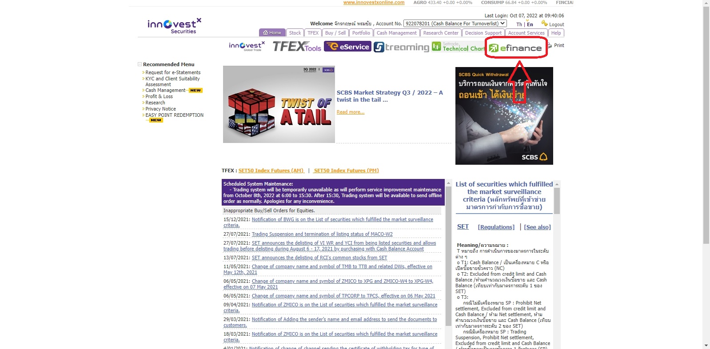This screenshot has width=710, height=349.
Task: Launch the Streaming app icon
Action: pos(401,47)
